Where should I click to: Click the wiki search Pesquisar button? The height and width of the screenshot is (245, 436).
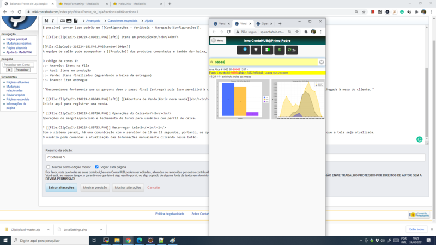point(22,70)
